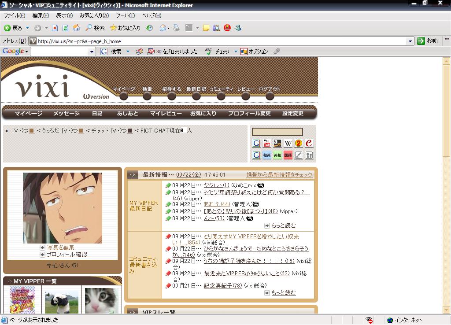Open the Forward button history dropdown arrow

pos(46,28)
